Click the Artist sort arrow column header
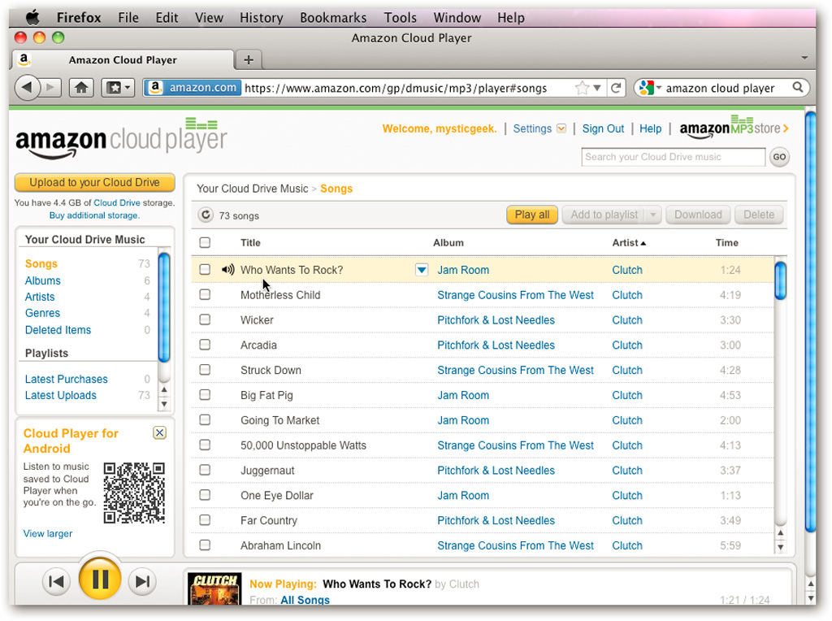This screenshot has width=832, height=621. [x=629, y=242]
